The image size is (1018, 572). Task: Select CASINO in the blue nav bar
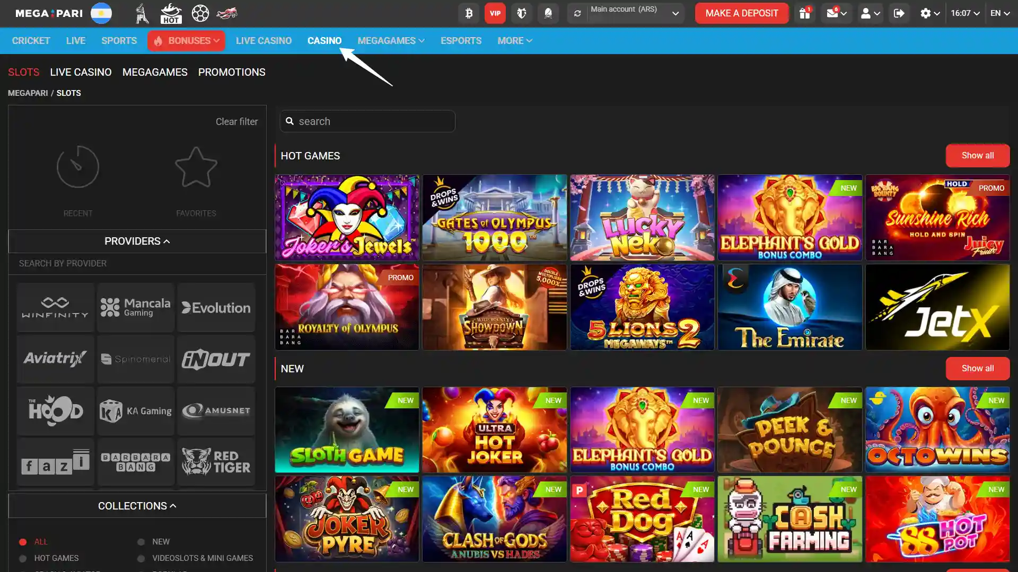point(324,41)
